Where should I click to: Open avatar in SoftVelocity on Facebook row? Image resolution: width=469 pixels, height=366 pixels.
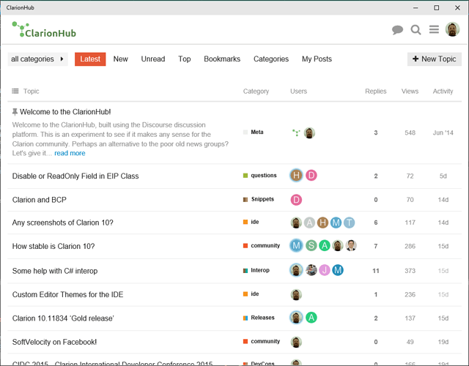point(296,342)
